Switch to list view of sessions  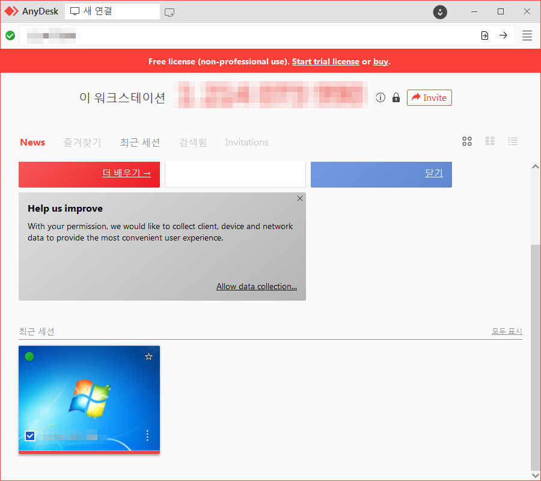tap(513, 141)
